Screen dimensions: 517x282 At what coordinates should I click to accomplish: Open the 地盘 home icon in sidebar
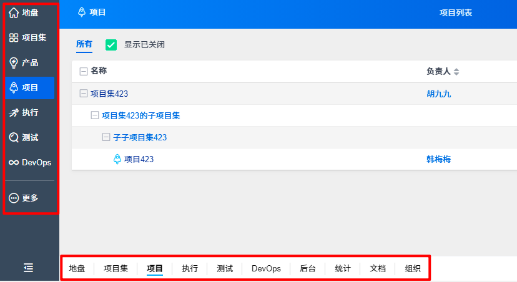(x=14, y=13)
